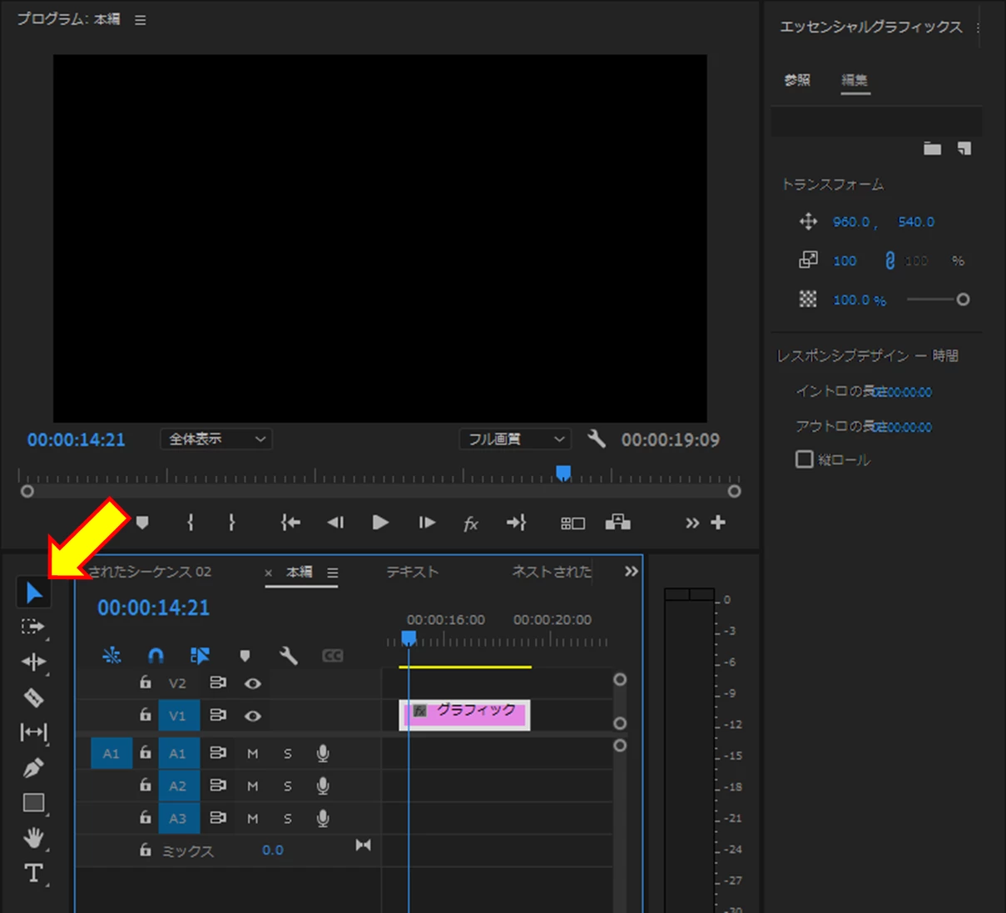The height and width of the screenshot is (913, 1006).
Task: Switch to the テキスト sequence tab
Action: [412, 572]
